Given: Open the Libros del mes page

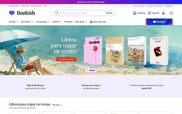Looking at the screenshot, I should pos(99,22).
